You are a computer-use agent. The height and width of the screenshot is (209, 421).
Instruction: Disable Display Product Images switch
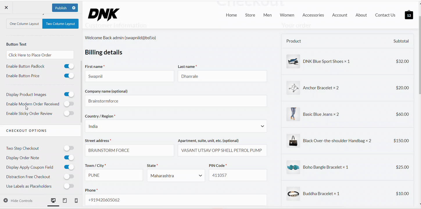[x=69, y=94]
